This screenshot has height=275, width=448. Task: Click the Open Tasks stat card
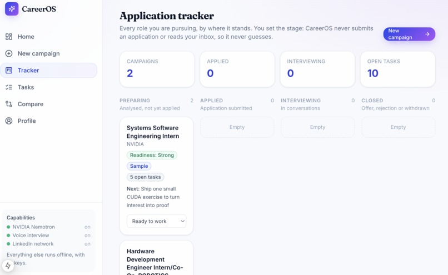(398, 69)
